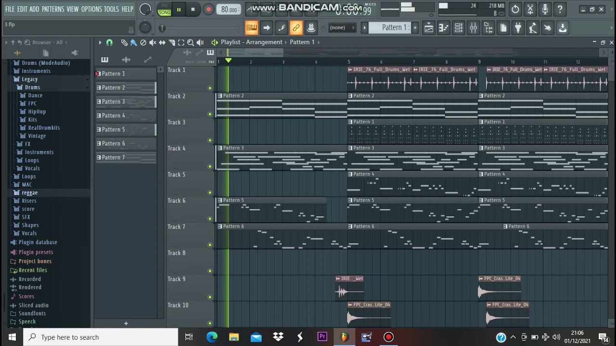
Task: Collapse the Legacy folder in Browser
Action: coord(29,79)
